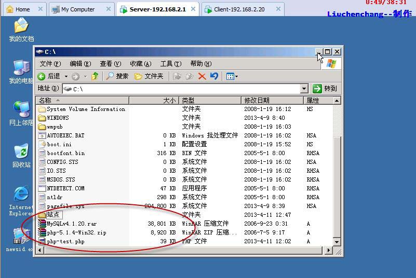Image resolution: width=416 pixels, height=278 pixels.
Task: Toggle the Folders (文件夹) pane button
Action: 149,76
